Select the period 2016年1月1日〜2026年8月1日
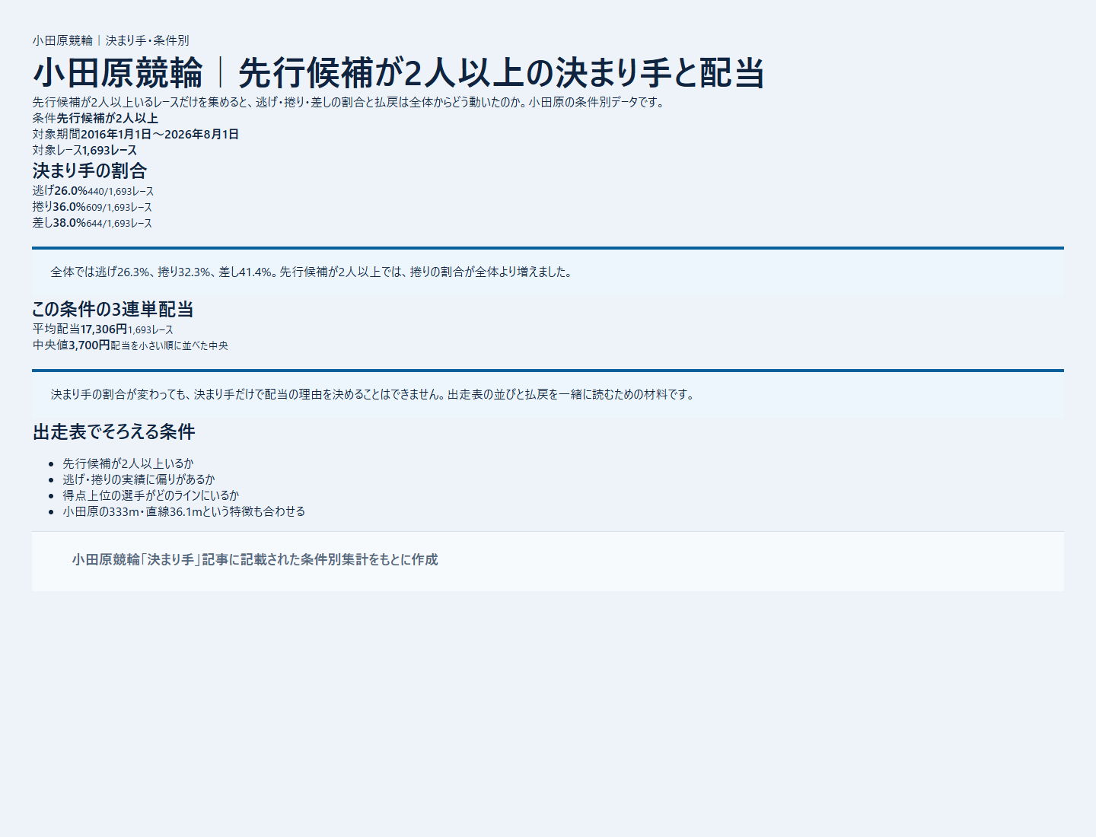Image resolution: width=1096 pixels, height=837 pixels. 160,134
